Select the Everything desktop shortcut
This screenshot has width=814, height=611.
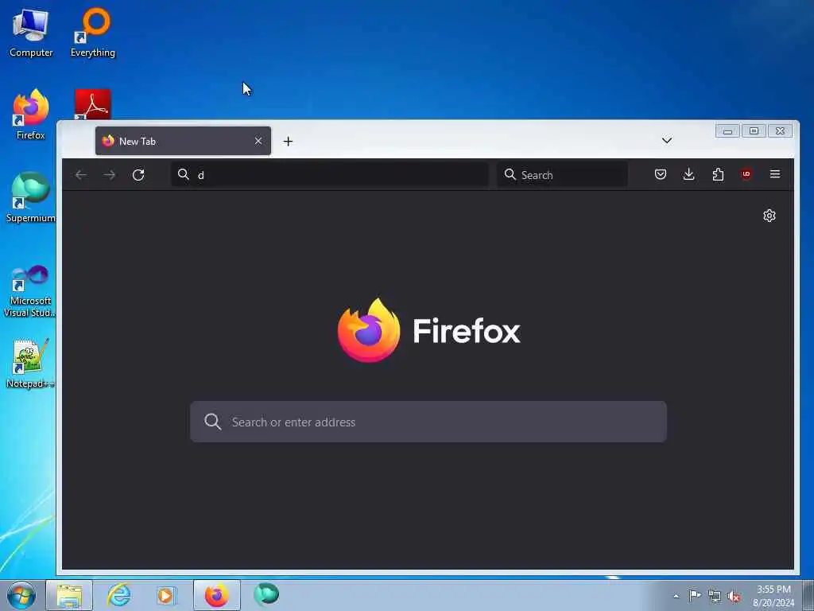[x=93, y=33]
